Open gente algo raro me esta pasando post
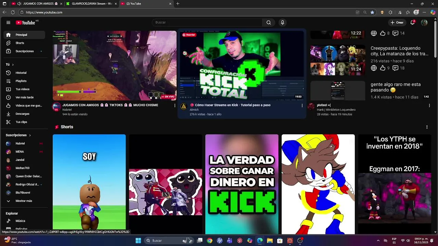This screenshot has height=246, width=438. [396, 87]
